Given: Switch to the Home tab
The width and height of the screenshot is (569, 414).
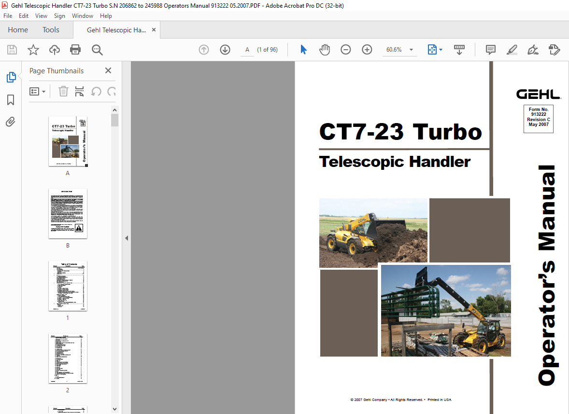Looking at the screenshot, I should (x=18, y=30).
